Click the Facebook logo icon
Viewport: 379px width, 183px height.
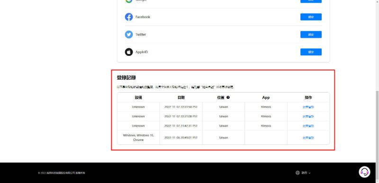pyautogui.click(x=129, y=17)
